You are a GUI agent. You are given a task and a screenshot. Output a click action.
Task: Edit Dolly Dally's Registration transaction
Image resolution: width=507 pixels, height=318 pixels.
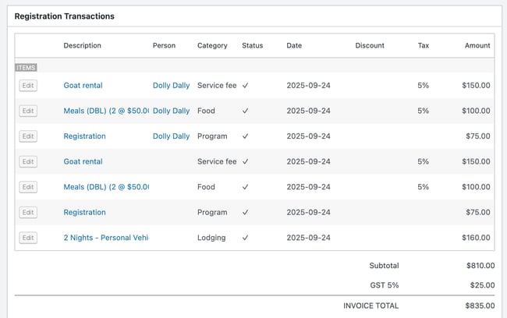click(28, 136)
